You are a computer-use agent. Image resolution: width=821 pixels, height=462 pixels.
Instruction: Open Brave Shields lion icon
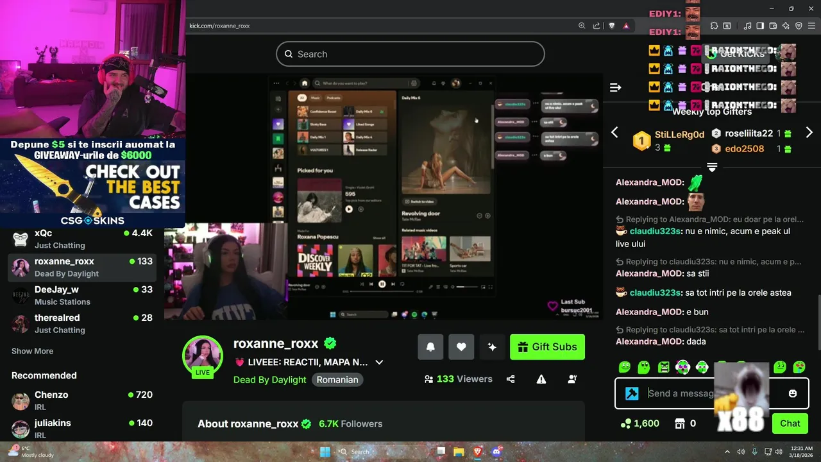[612, 26]
